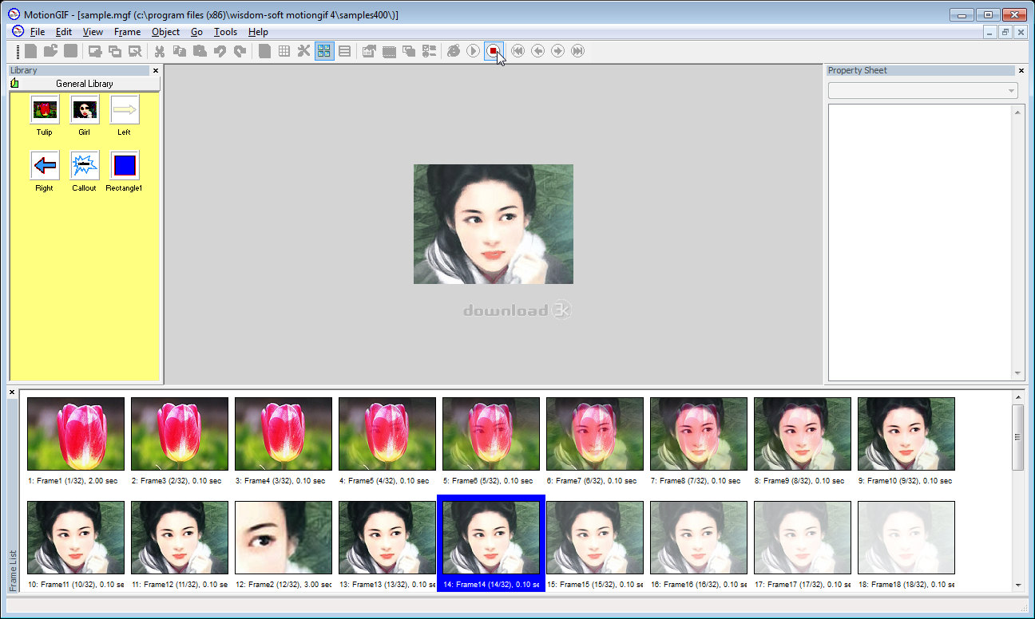Go to the next frame button

(x=558, y=51)
